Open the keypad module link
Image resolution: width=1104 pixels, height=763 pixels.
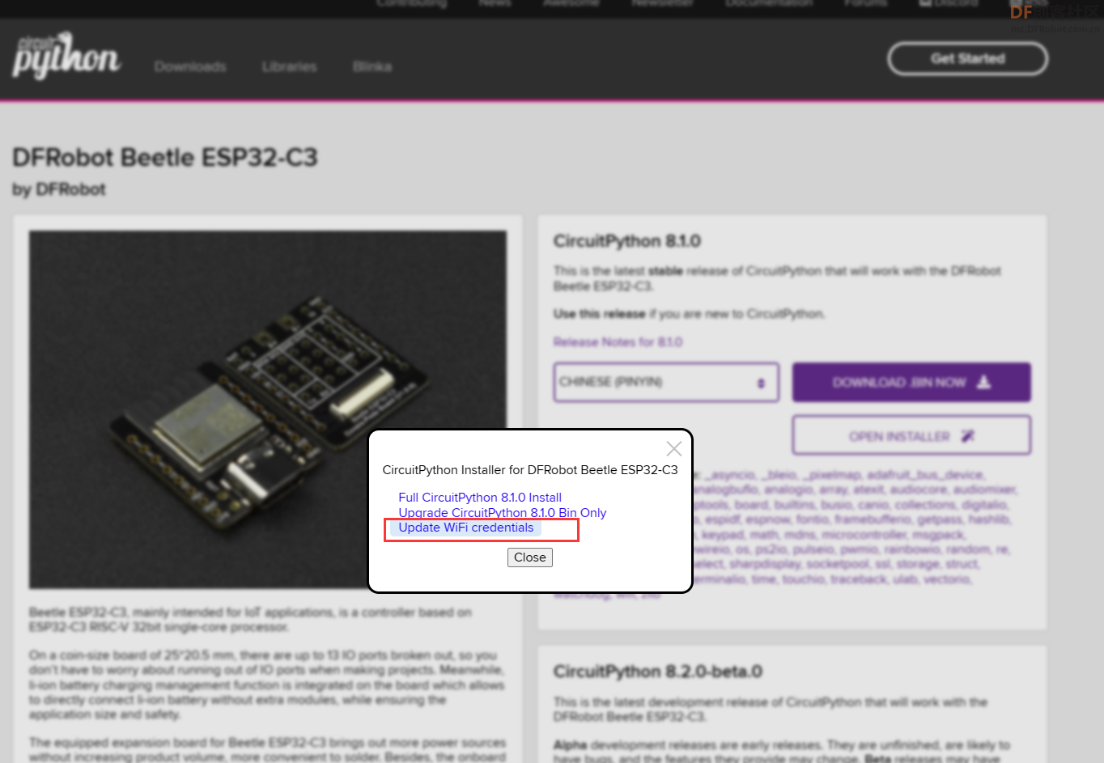click(723, 535)
